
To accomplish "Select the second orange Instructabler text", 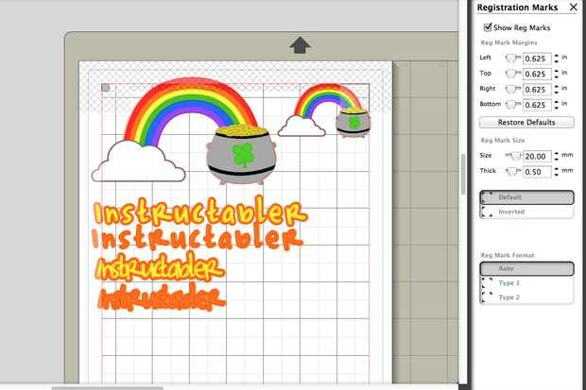I will pos(197,238).
